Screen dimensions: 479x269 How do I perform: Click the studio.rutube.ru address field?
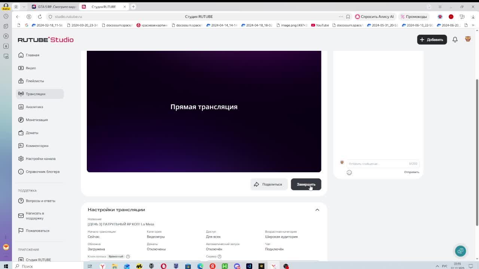(x=68, y=16)
